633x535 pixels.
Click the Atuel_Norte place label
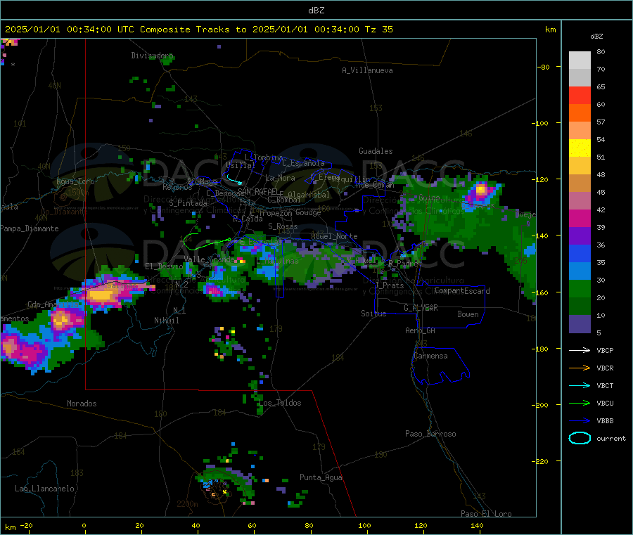click(x=334, y=236)
